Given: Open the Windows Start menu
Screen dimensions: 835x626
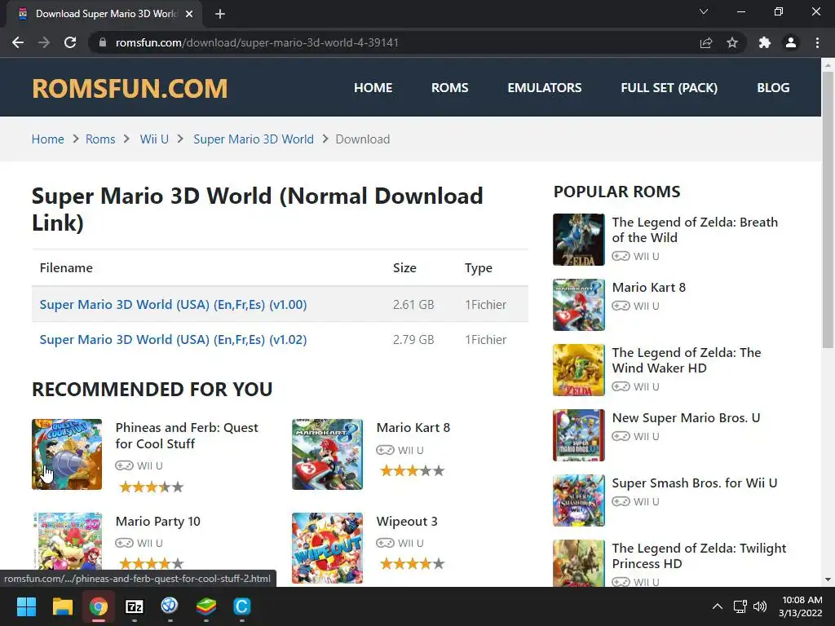Looking at the screenshot, I should click(26, 606).
